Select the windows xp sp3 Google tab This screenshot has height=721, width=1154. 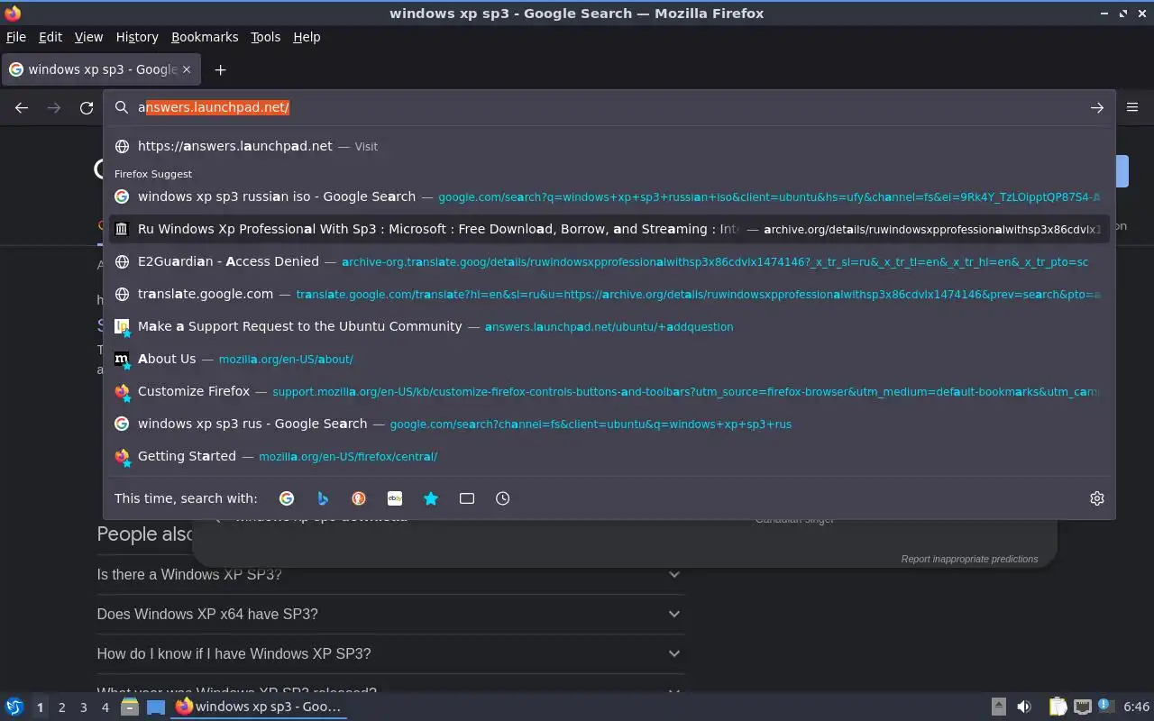point(101,69)
